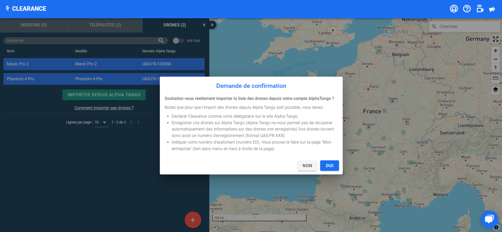Open the Comment importer ses drones link
The height and width of the screenshot is (232, 502).
[x=104, y=108]
